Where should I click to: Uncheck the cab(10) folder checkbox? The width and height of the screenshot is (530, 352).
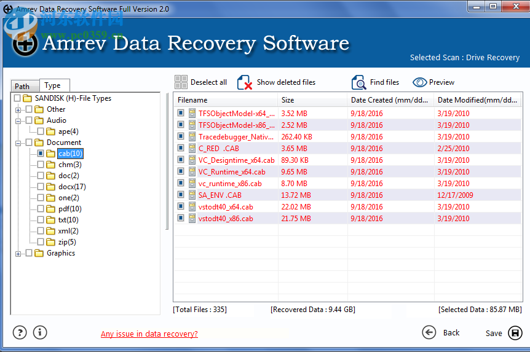(41, 154)
